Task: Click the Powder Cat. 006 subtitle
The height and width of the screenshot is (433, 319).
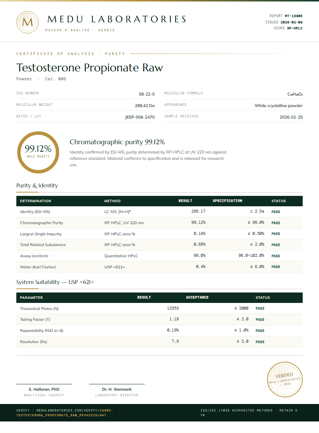Action: pyautogui.click(x=41, y=79)
